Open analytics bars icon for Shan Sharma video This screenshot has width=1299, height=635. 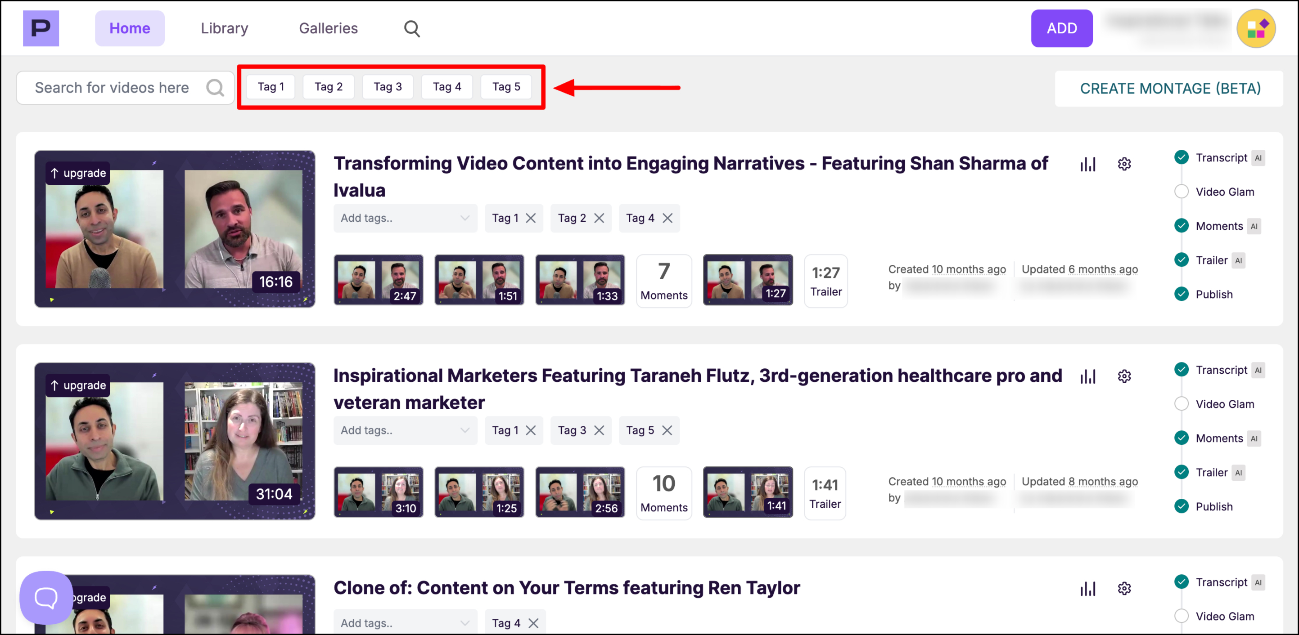pos(1088,164)
